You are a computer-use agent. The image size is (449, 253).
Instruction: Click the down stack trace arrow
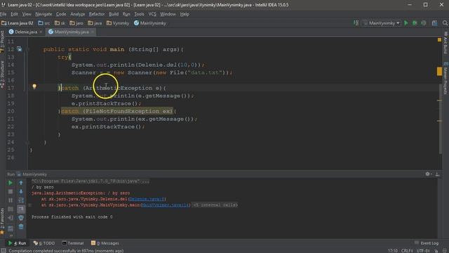click(x=21, y=191)
